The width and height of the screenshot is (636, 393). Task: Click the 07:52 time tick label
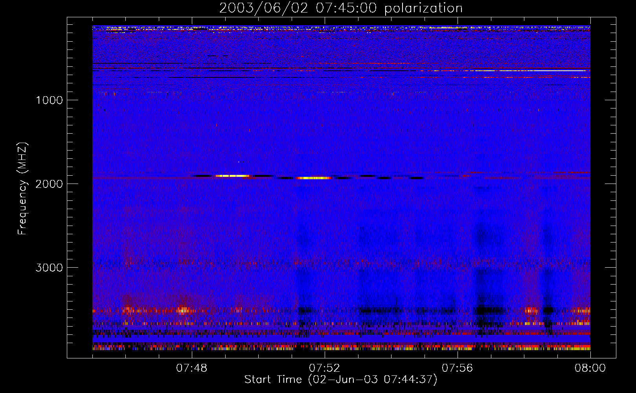[325, 368]
